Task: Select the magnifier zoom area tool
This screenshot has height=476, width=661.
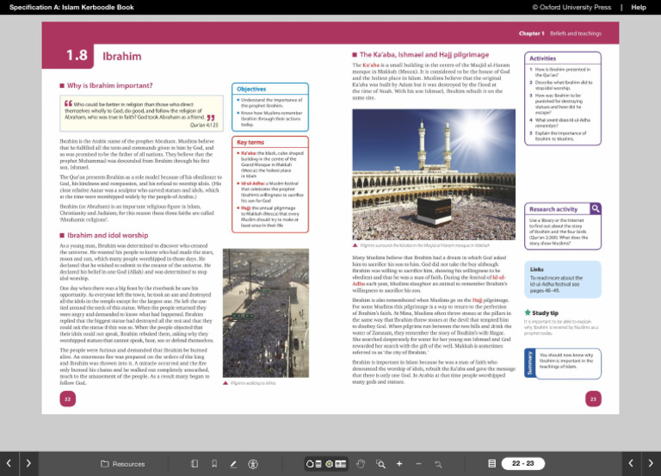Action: click(380, 464)
